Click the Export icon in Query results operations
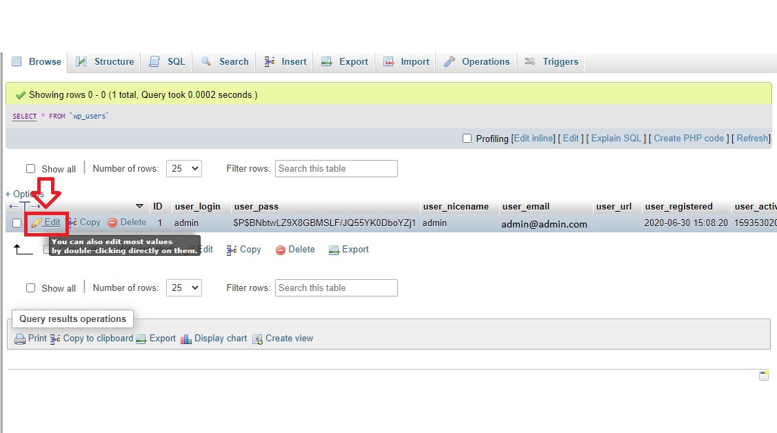777x433 pixels. click(141, 339)
